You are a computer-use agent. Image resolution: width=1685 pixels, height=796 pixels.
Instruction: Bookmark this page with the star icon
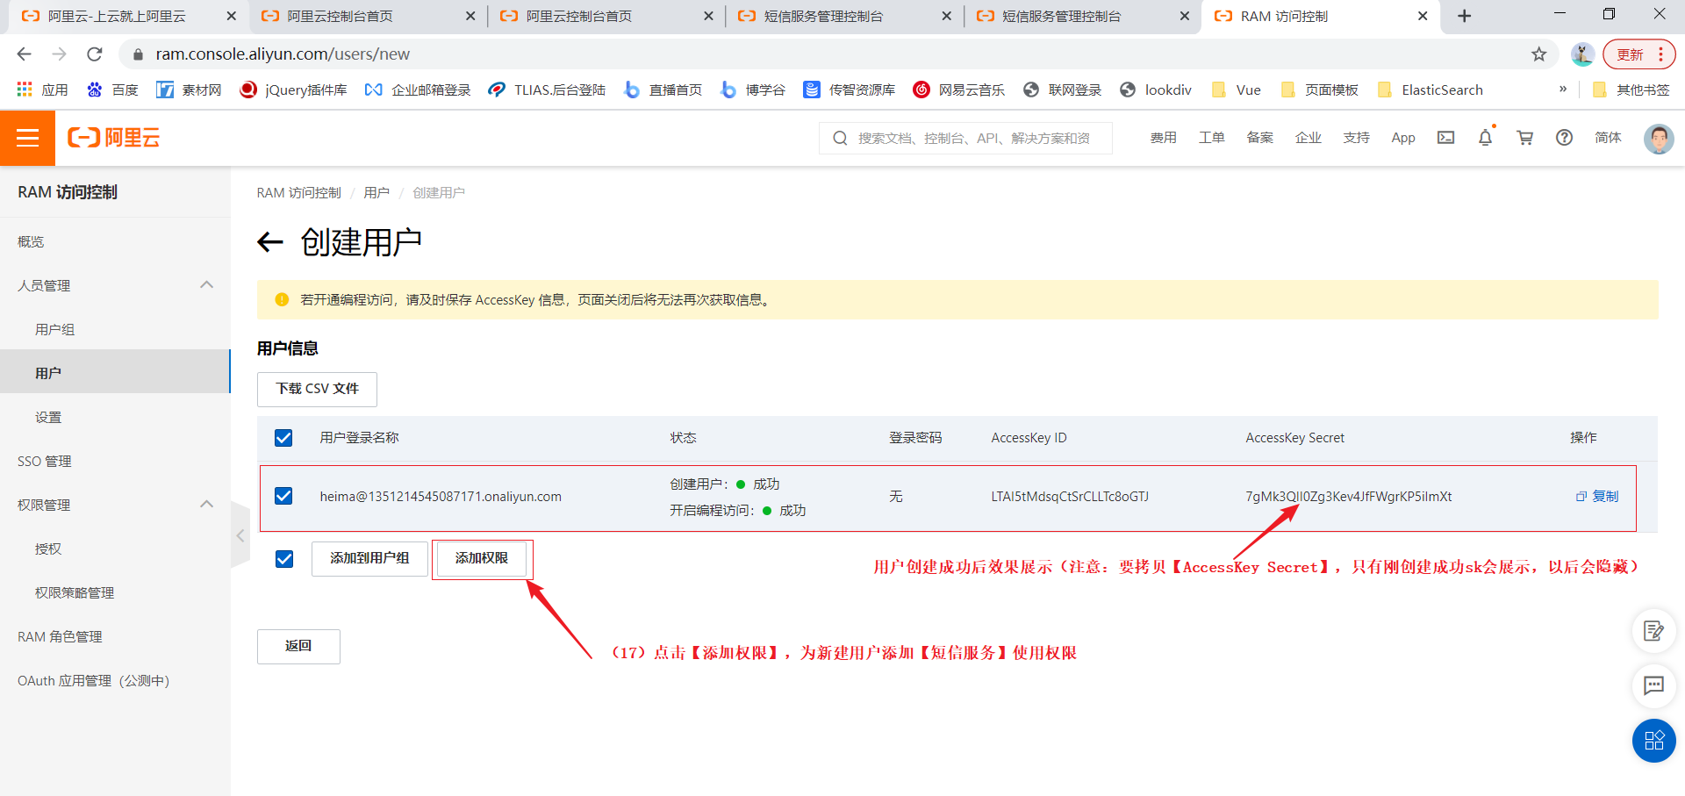click(x=1539, y=54)
